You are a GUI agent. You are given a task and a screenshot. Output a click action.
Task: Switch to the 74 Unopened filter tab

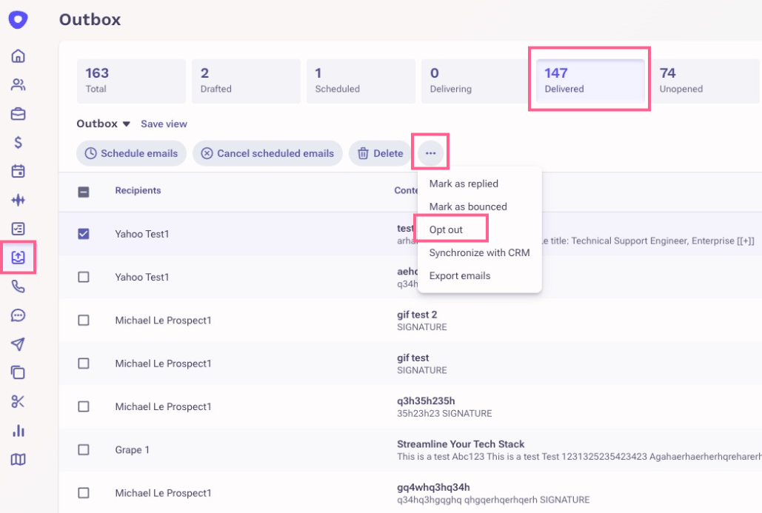(705, 81)
